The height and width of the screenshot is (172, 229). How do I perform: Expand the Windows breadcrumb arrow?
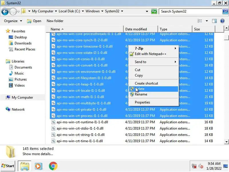pyautogui.click(x=102, y=11)
